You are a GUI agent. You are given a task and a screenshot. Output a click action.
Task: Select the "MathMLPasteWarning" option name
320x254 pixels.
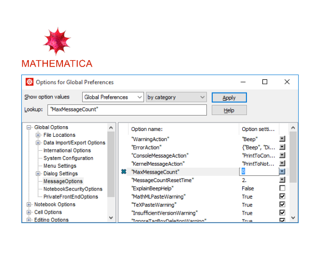click(x=158, y=196)
